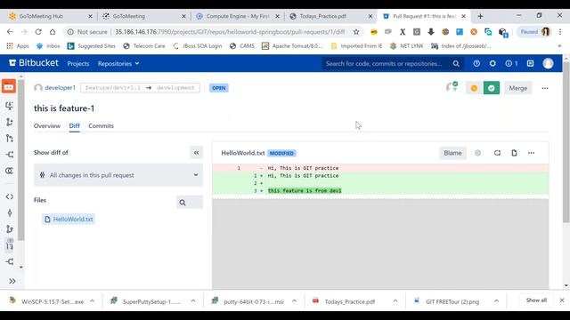The height and width of the screenshot is (320, 570).
Task: Switch to the Commits tab
Action: point(101,126)
